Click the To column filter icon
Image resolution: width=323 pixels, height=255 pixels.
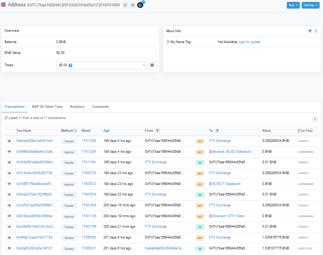point(217,131)
